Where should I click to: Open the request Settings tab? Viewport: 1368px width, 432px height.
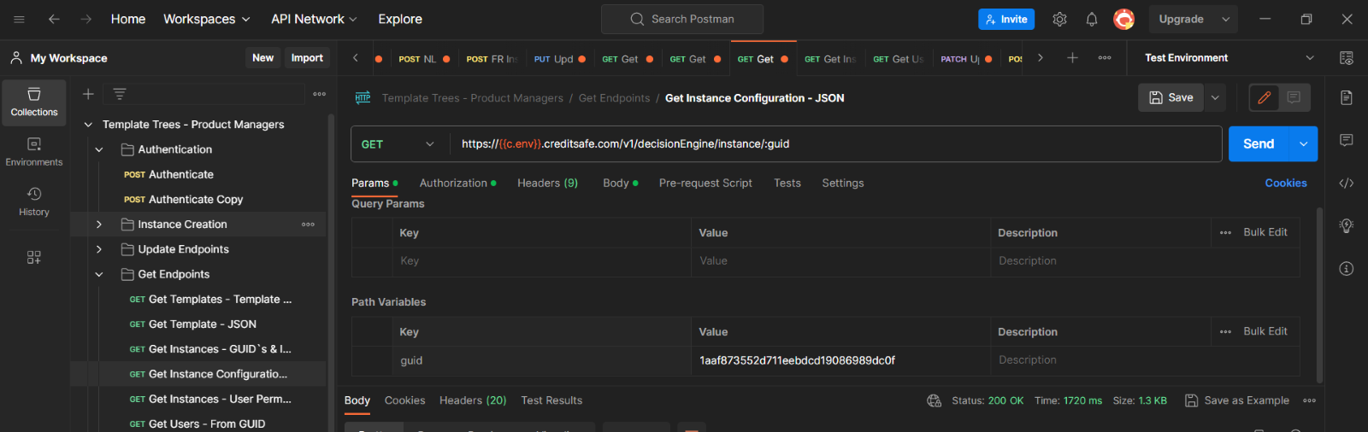[843, 183]
